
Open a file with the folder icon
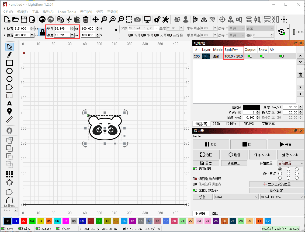point(16,19)
